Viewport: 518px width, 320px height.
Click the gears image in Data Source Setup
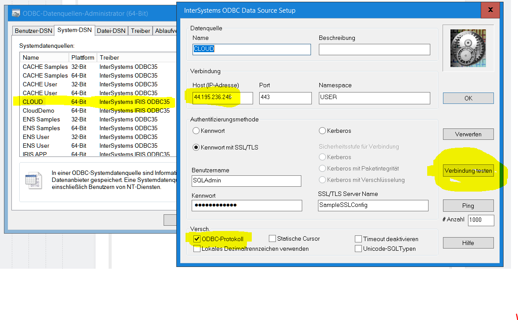[468, 48]
